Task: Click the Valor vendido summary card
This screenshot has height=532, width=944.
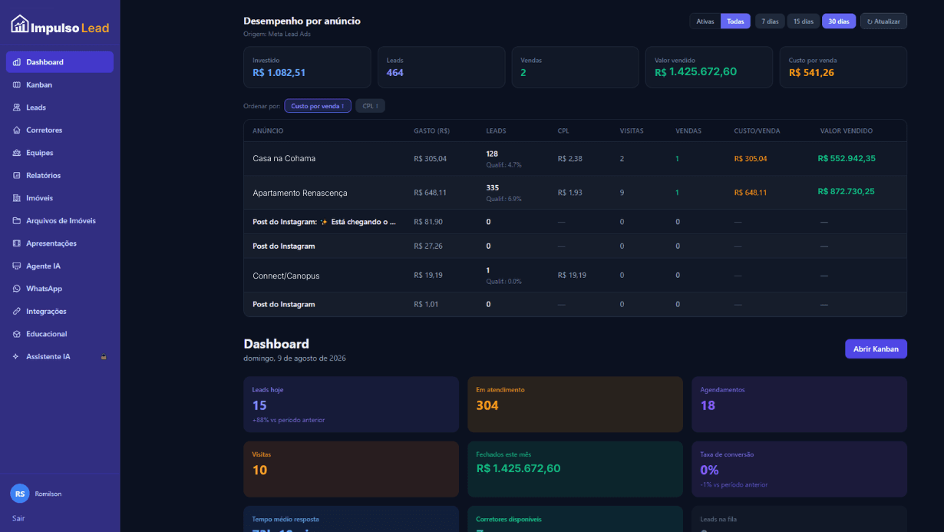Action: click(x=709, y=67)
